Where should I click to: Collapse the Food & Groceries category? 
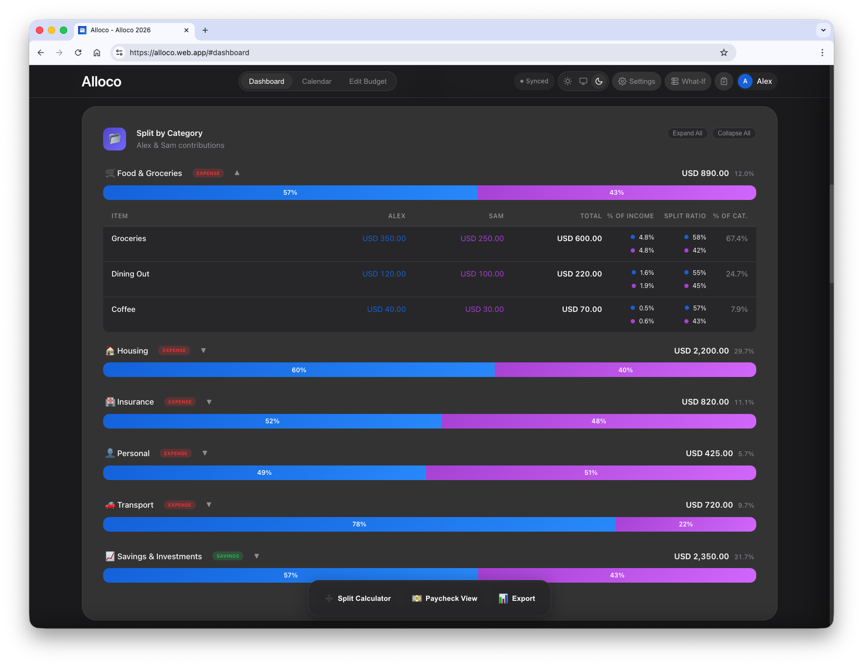pos(237,173)
